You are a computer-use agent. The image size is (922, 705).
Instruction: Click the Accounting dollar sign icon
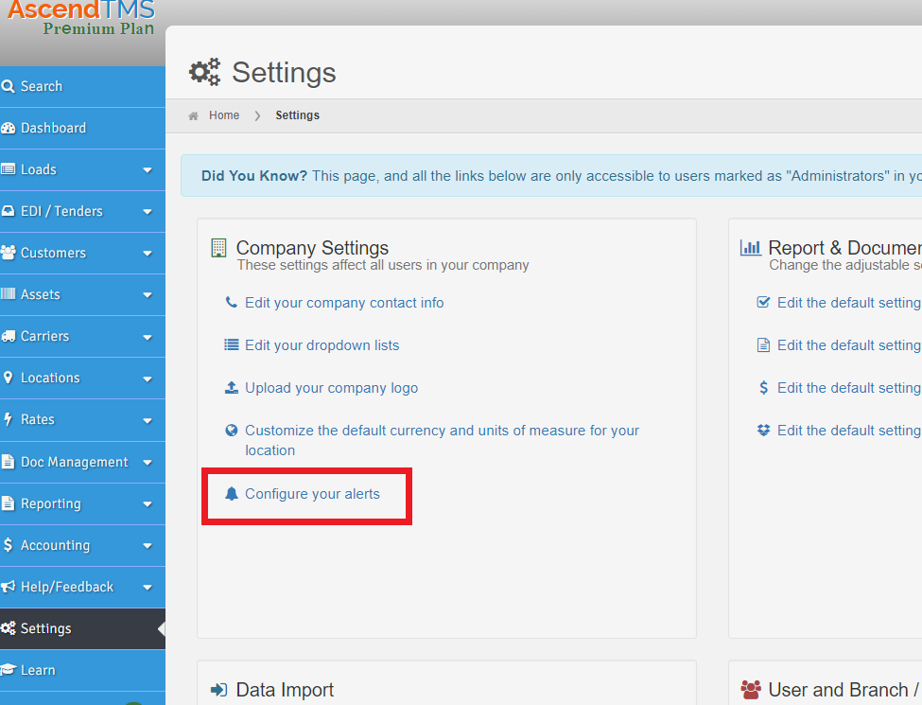click(9, 545)
